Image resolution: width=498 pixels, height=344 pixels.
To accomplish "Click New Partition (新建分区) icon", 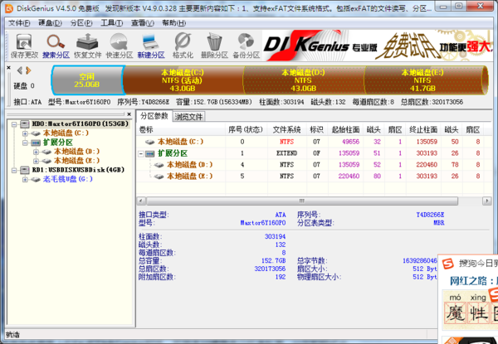I will pyautogui.click(x=151, y=46).
